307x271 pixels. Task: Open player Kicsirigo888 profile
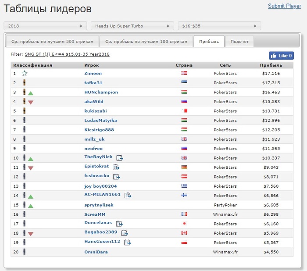coord(99,130)
